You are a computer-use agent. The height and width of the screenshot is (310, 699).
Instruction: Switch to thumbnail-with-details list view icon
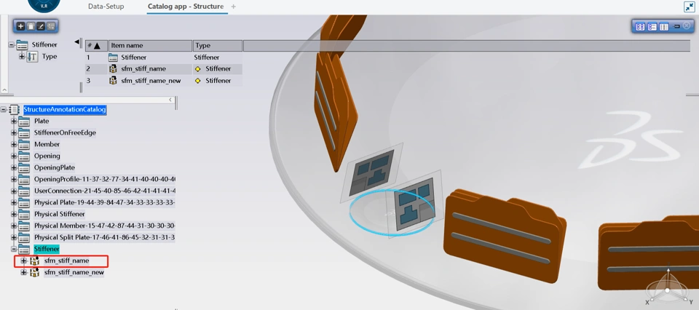[652, 27]
